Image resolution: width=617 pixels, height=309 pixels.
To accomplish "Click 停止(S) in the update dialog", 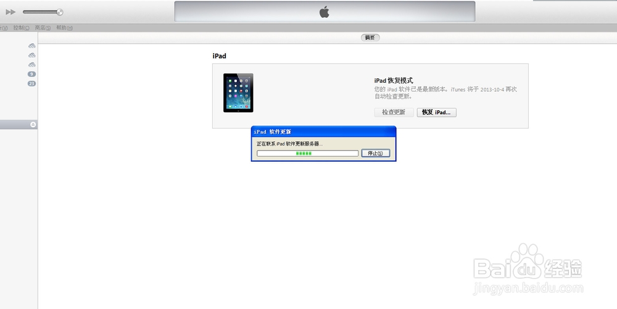I will [375, 153].
